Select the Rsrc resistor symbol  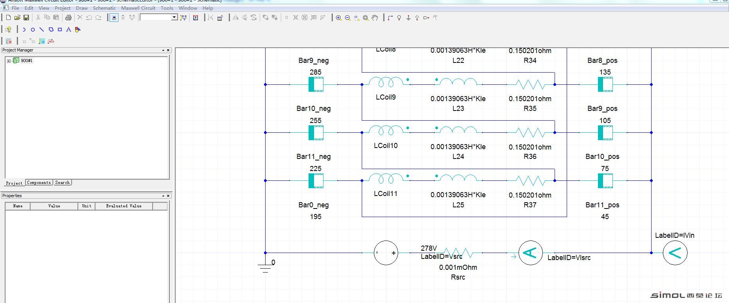click(x=458, y=253)
